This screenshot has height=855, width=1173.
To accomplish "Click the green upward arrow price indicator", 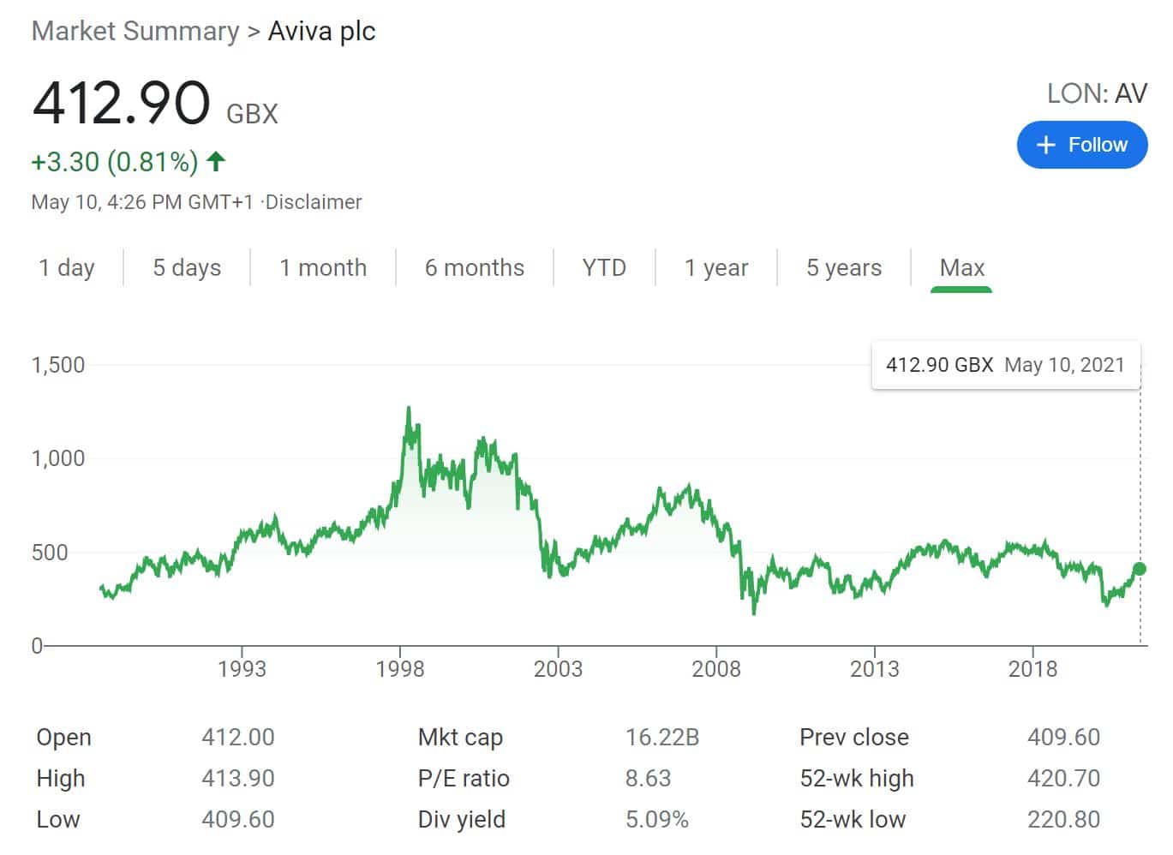I will coord(215,160).
